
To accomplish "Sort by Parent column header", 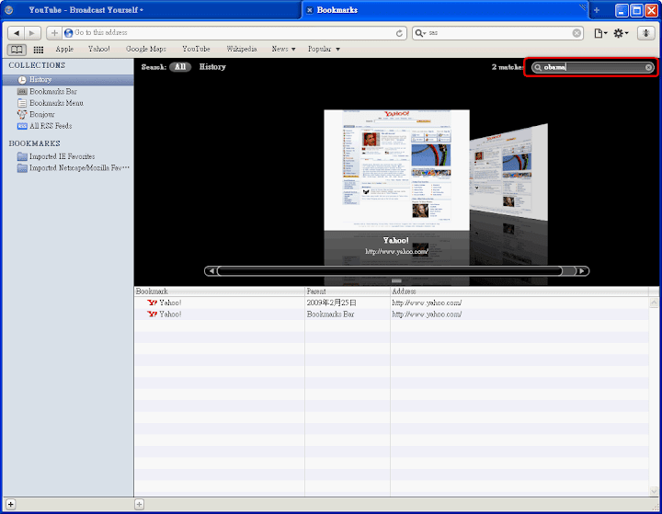I will [348, 291].
